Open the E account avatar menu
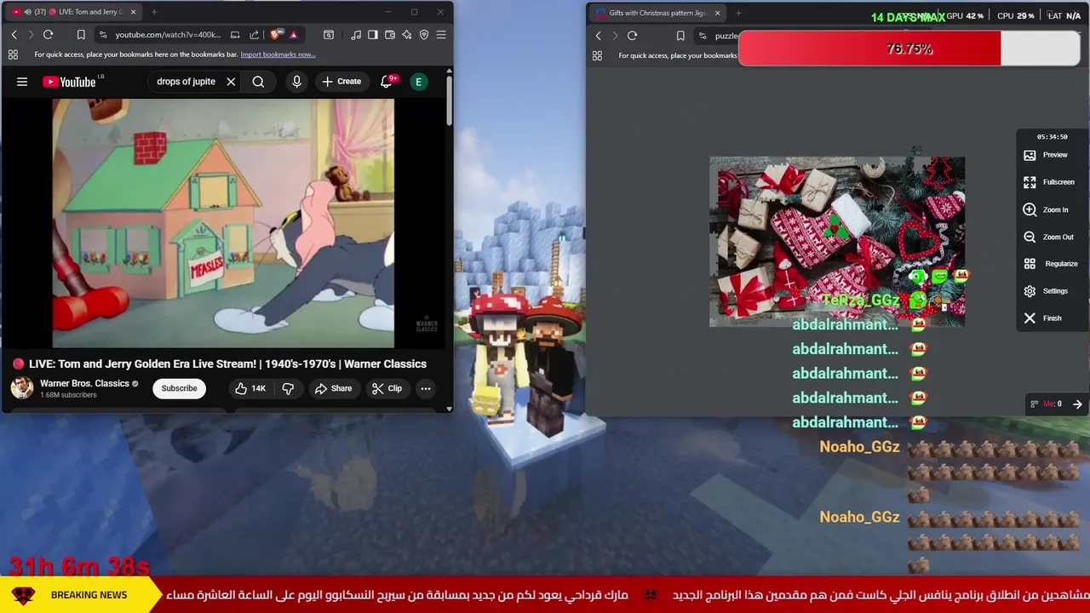 418,82
